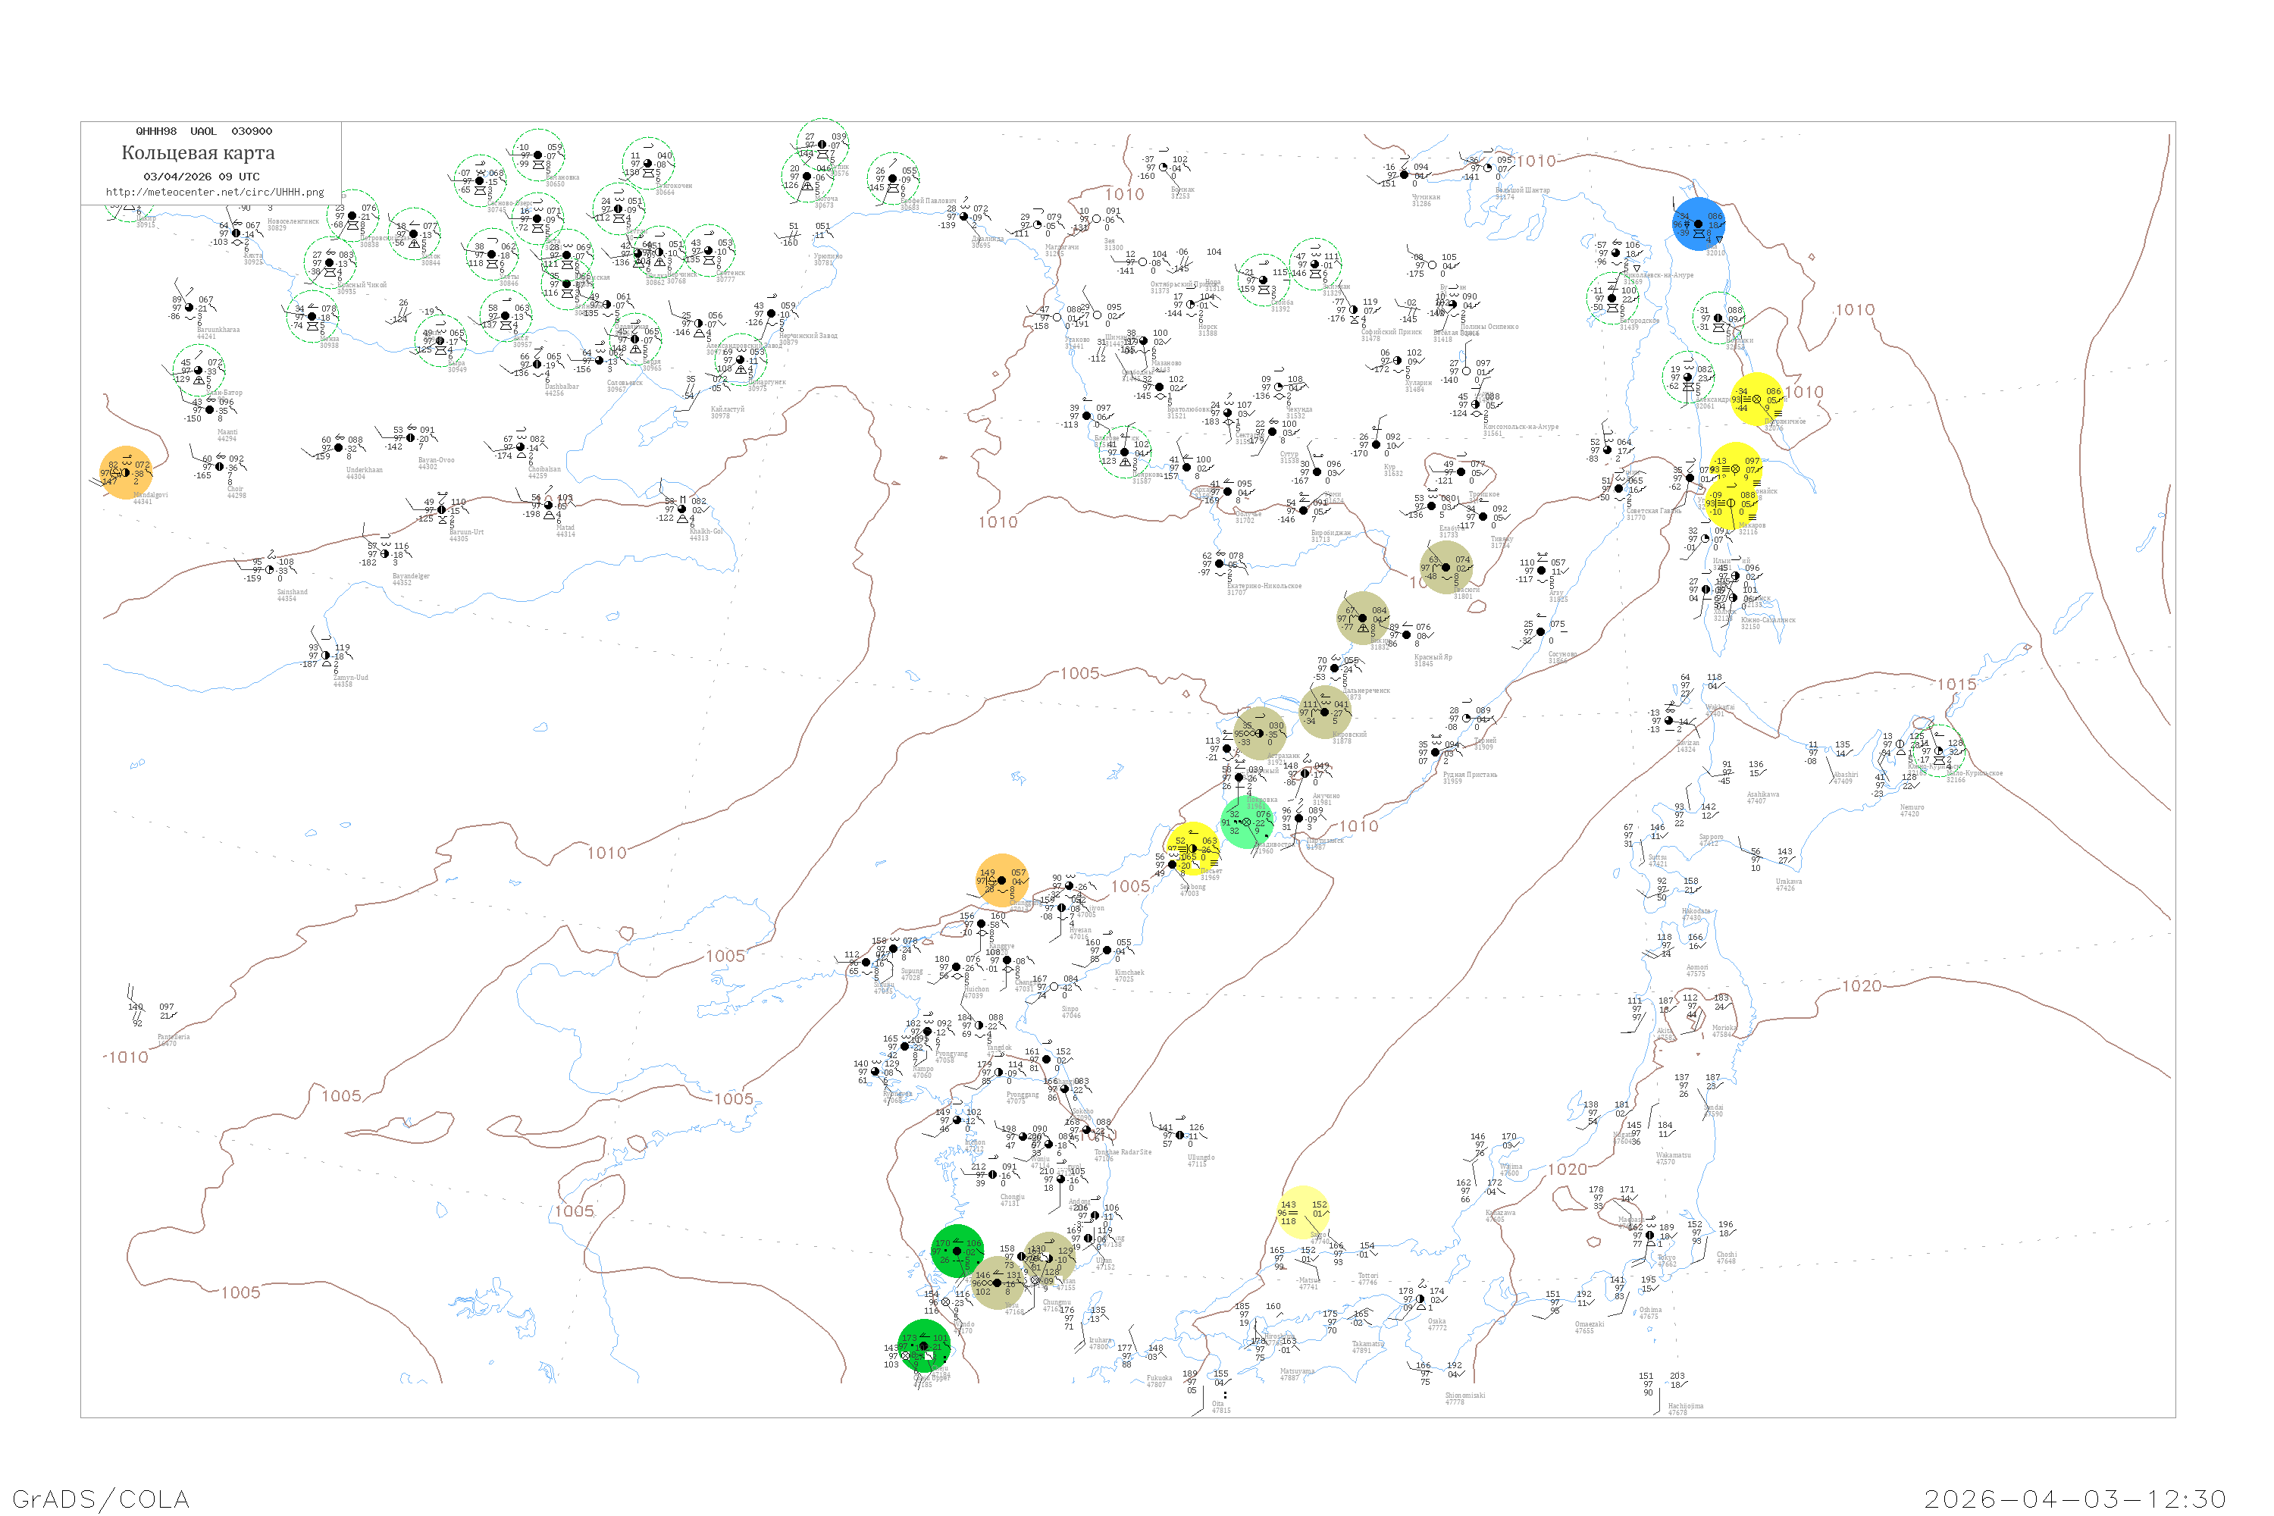The height and width of the screenshot is (1516, 2274).
Task: Click the pale yellow circle at Saigo
Action: pos(1302,1211)
